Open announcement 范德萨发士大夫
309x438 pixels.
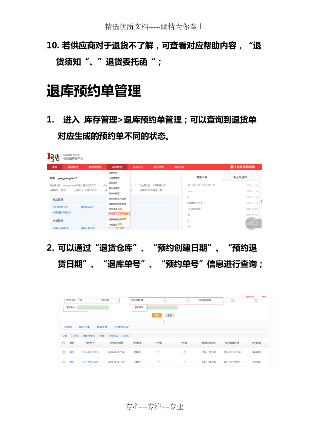tap(195, 203)
